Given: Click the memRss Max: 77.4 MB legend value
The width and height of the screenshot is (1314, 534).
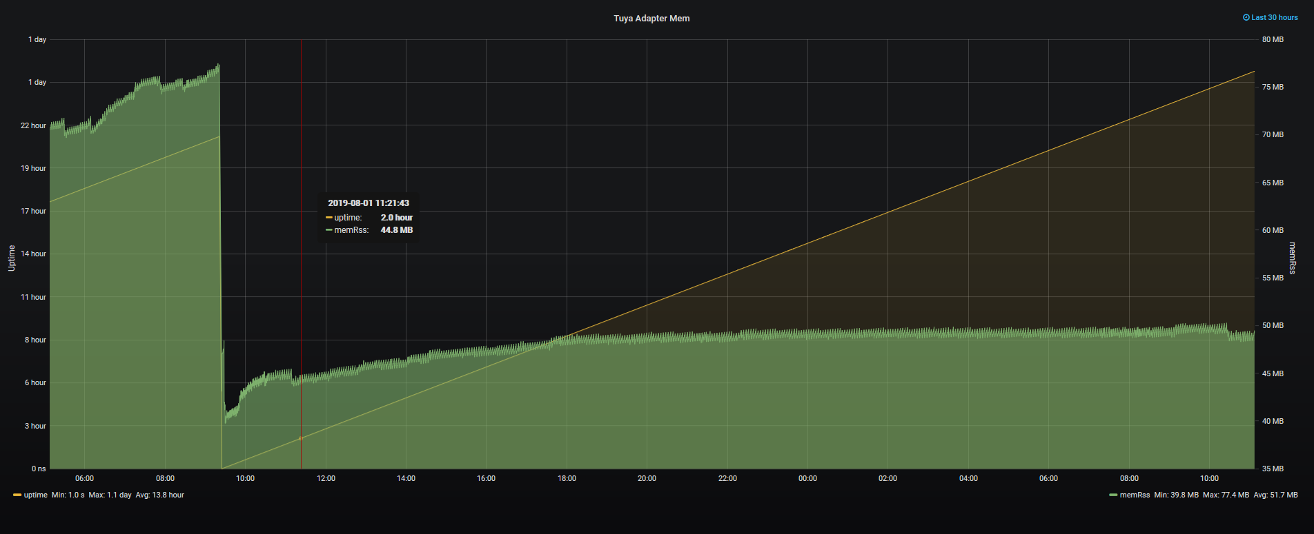Looking at the screenshot, I should 1226,495.
